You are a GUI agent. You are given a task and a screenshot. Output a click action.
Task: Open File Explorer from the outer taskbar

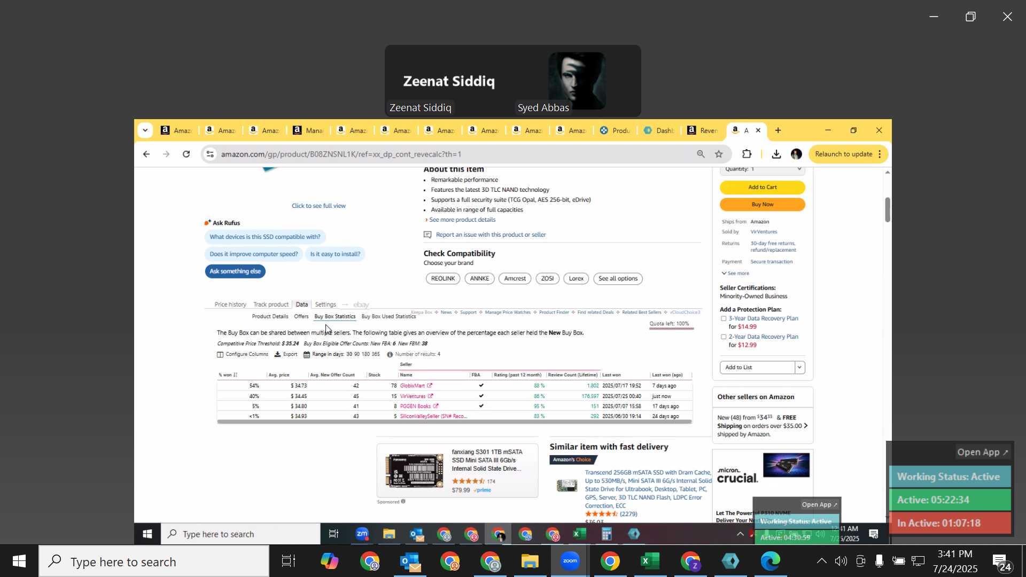(x=530, y=562)
